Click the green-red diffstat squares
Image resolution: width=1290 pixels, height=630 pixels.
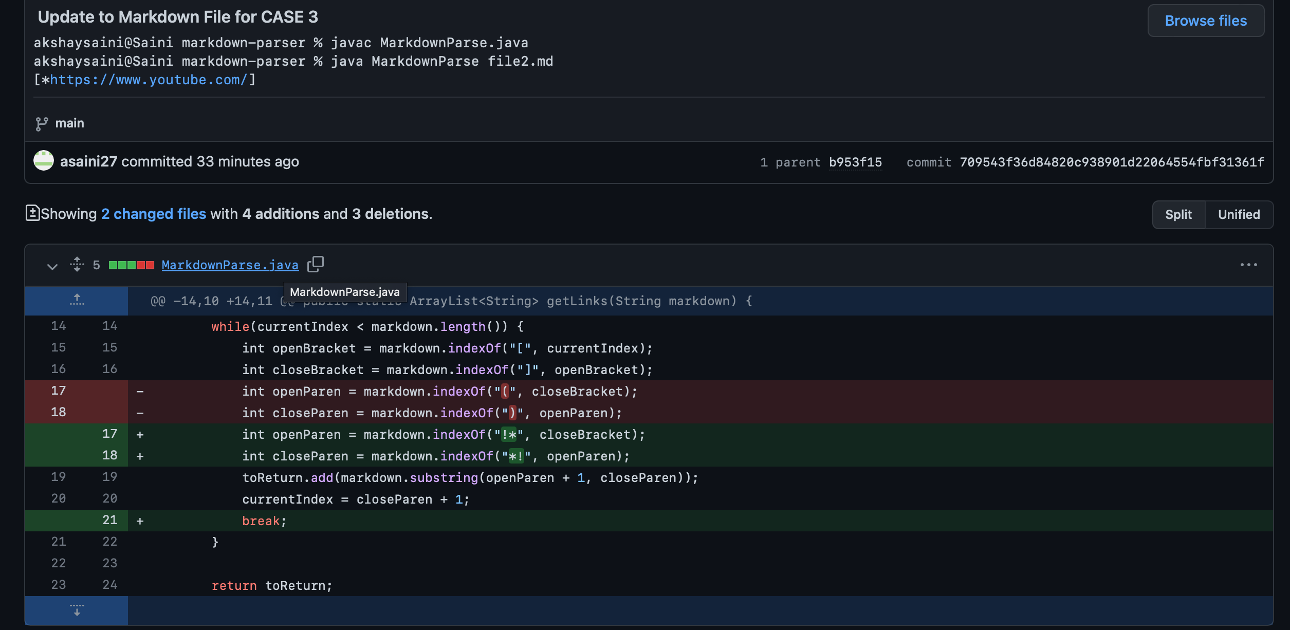coord(131,265)
